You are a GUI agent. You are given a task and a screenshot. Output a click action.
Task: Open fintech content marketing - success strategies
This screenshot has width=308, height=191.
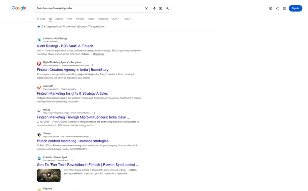click(x=72, y=141)
